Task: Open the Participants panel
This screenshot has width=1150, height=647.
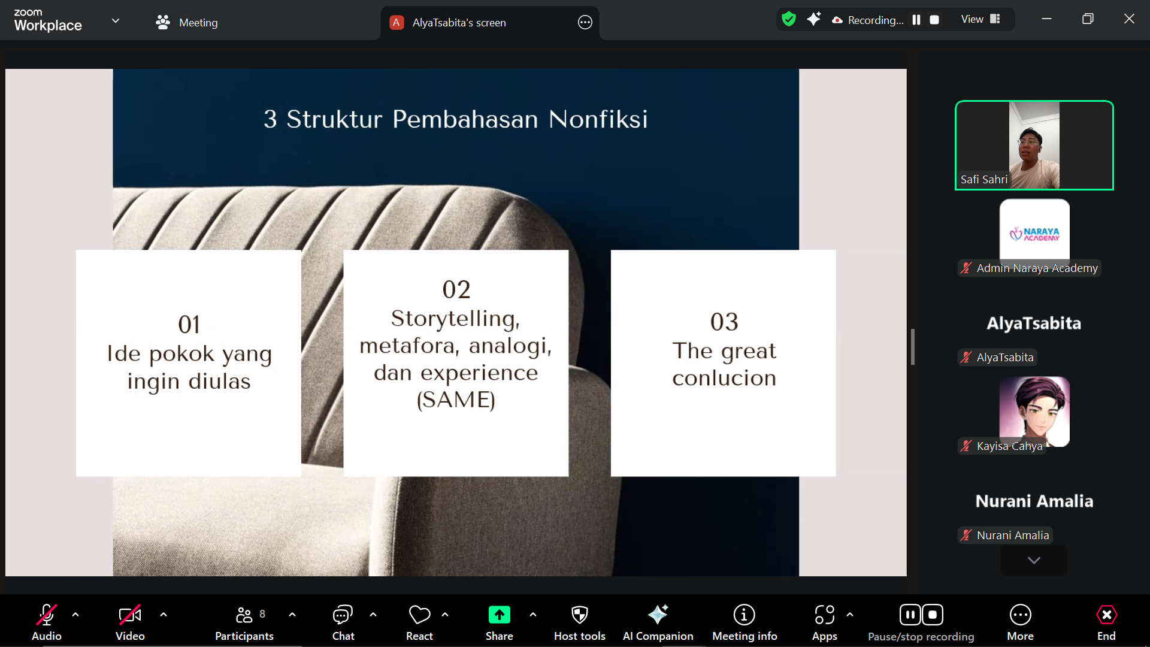Action: [244, 615]
